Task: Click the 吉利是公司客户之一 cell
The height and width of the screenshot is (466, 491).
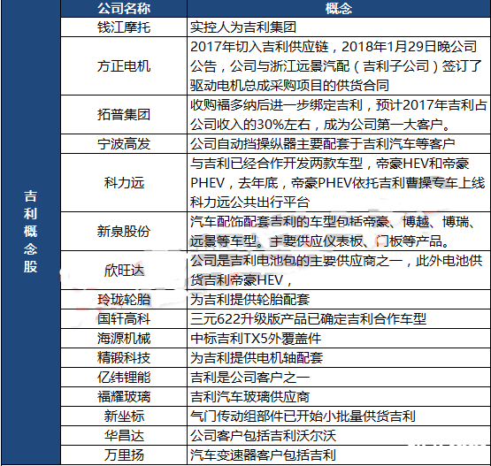Action: coord(339,377)
